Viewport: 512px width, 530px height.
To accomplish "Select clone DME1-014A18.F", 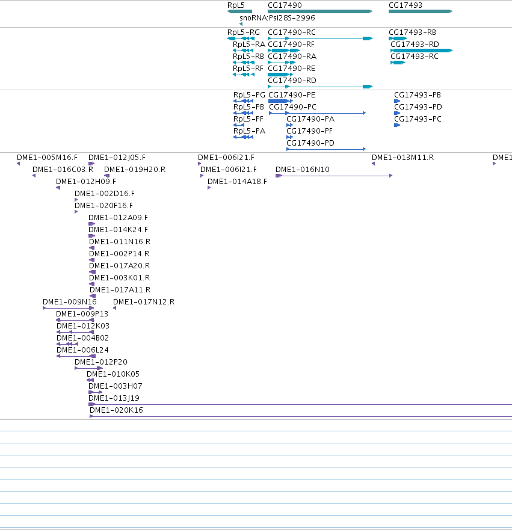I will [237, 182].
